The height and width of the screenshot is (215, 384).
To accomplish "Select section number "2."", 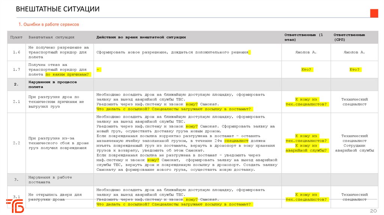I will (x=16, y=84).
